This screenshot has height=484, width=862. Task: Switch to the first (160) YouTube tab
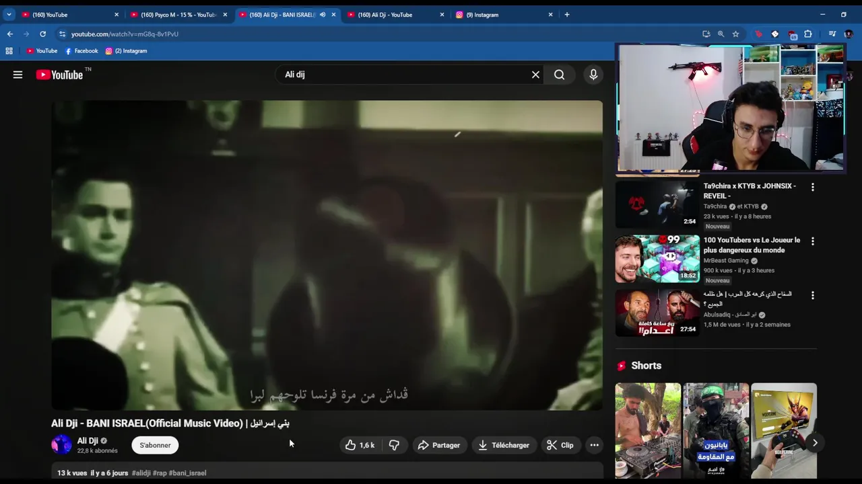coord(70,15)
